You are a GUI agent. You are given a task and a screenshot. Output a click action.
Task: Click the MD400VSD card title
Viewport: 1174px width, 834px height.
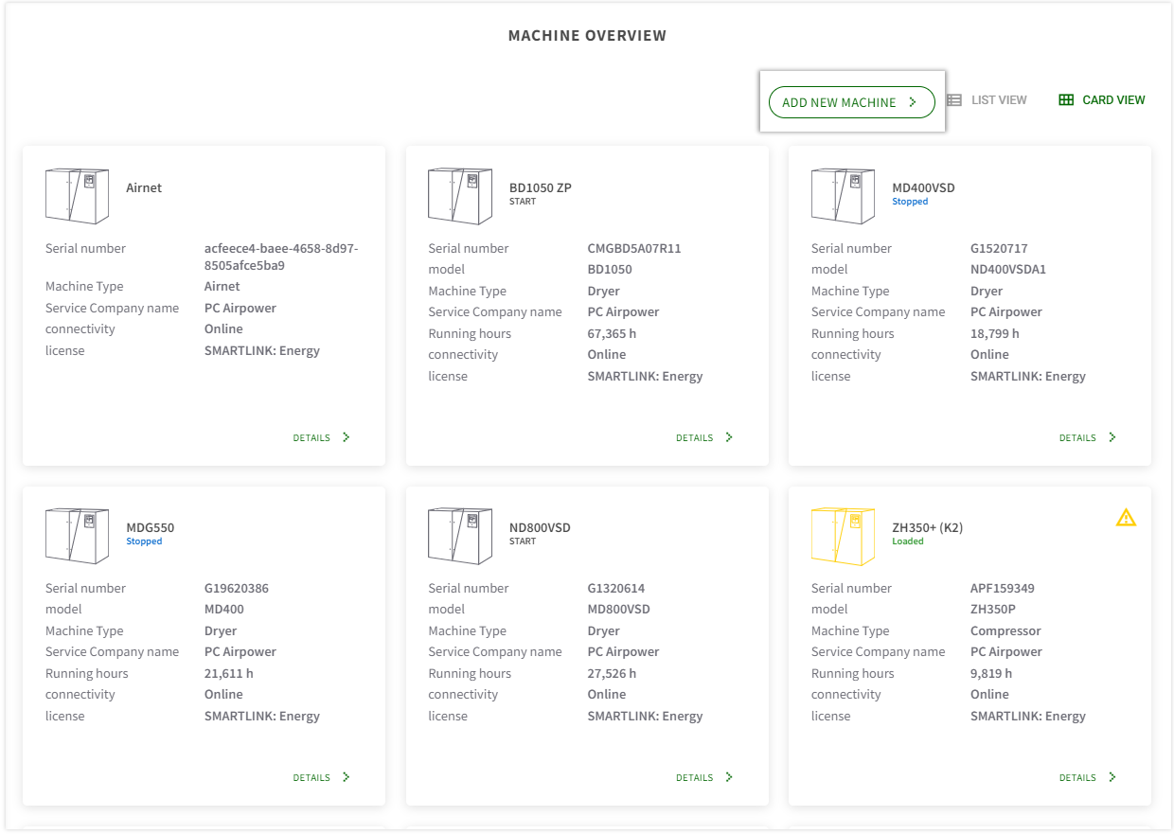coord(924,187)
